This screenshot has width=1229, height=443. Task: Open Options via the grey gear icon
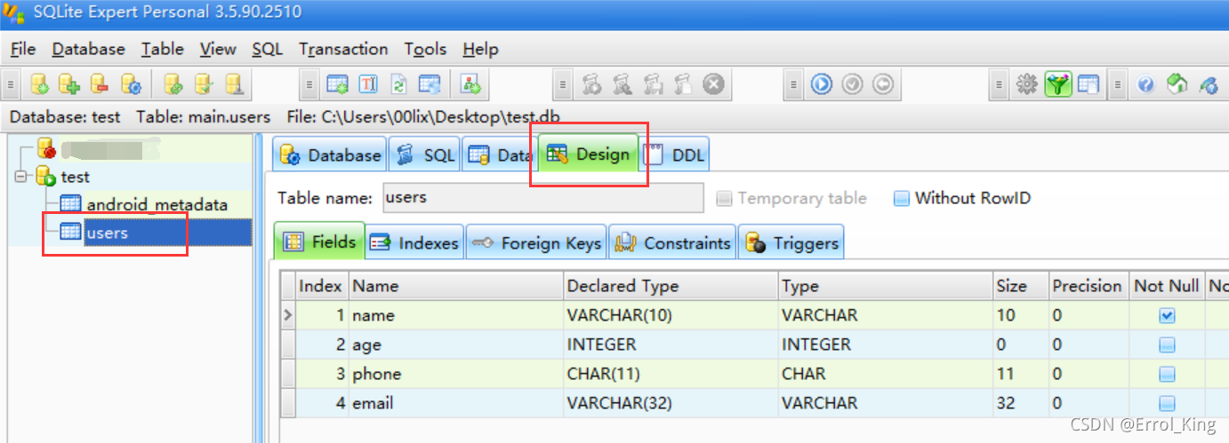pos(1027,84)
